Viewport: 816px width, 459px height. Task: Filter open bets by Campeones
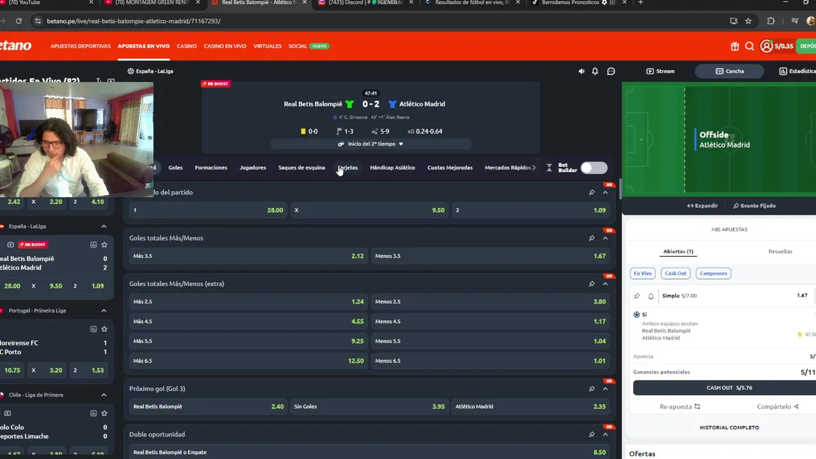(x=713, y=273)
